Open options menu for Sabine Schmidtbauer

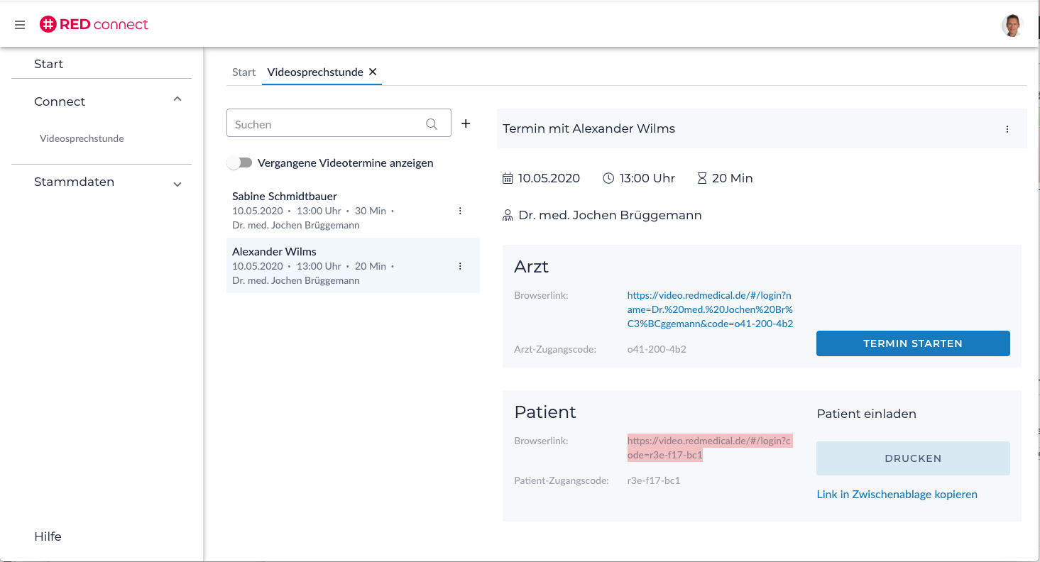(x=460, y=211)
